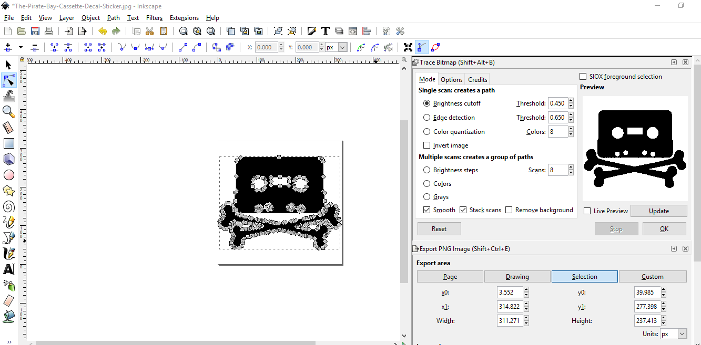Select Color quantization radio option
The width and height of the screenshot is (701, 345).
[426, 132]
